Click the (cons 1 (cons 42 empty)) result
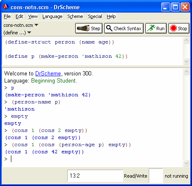This screenshot has height=186, width=192. (45, 152)
